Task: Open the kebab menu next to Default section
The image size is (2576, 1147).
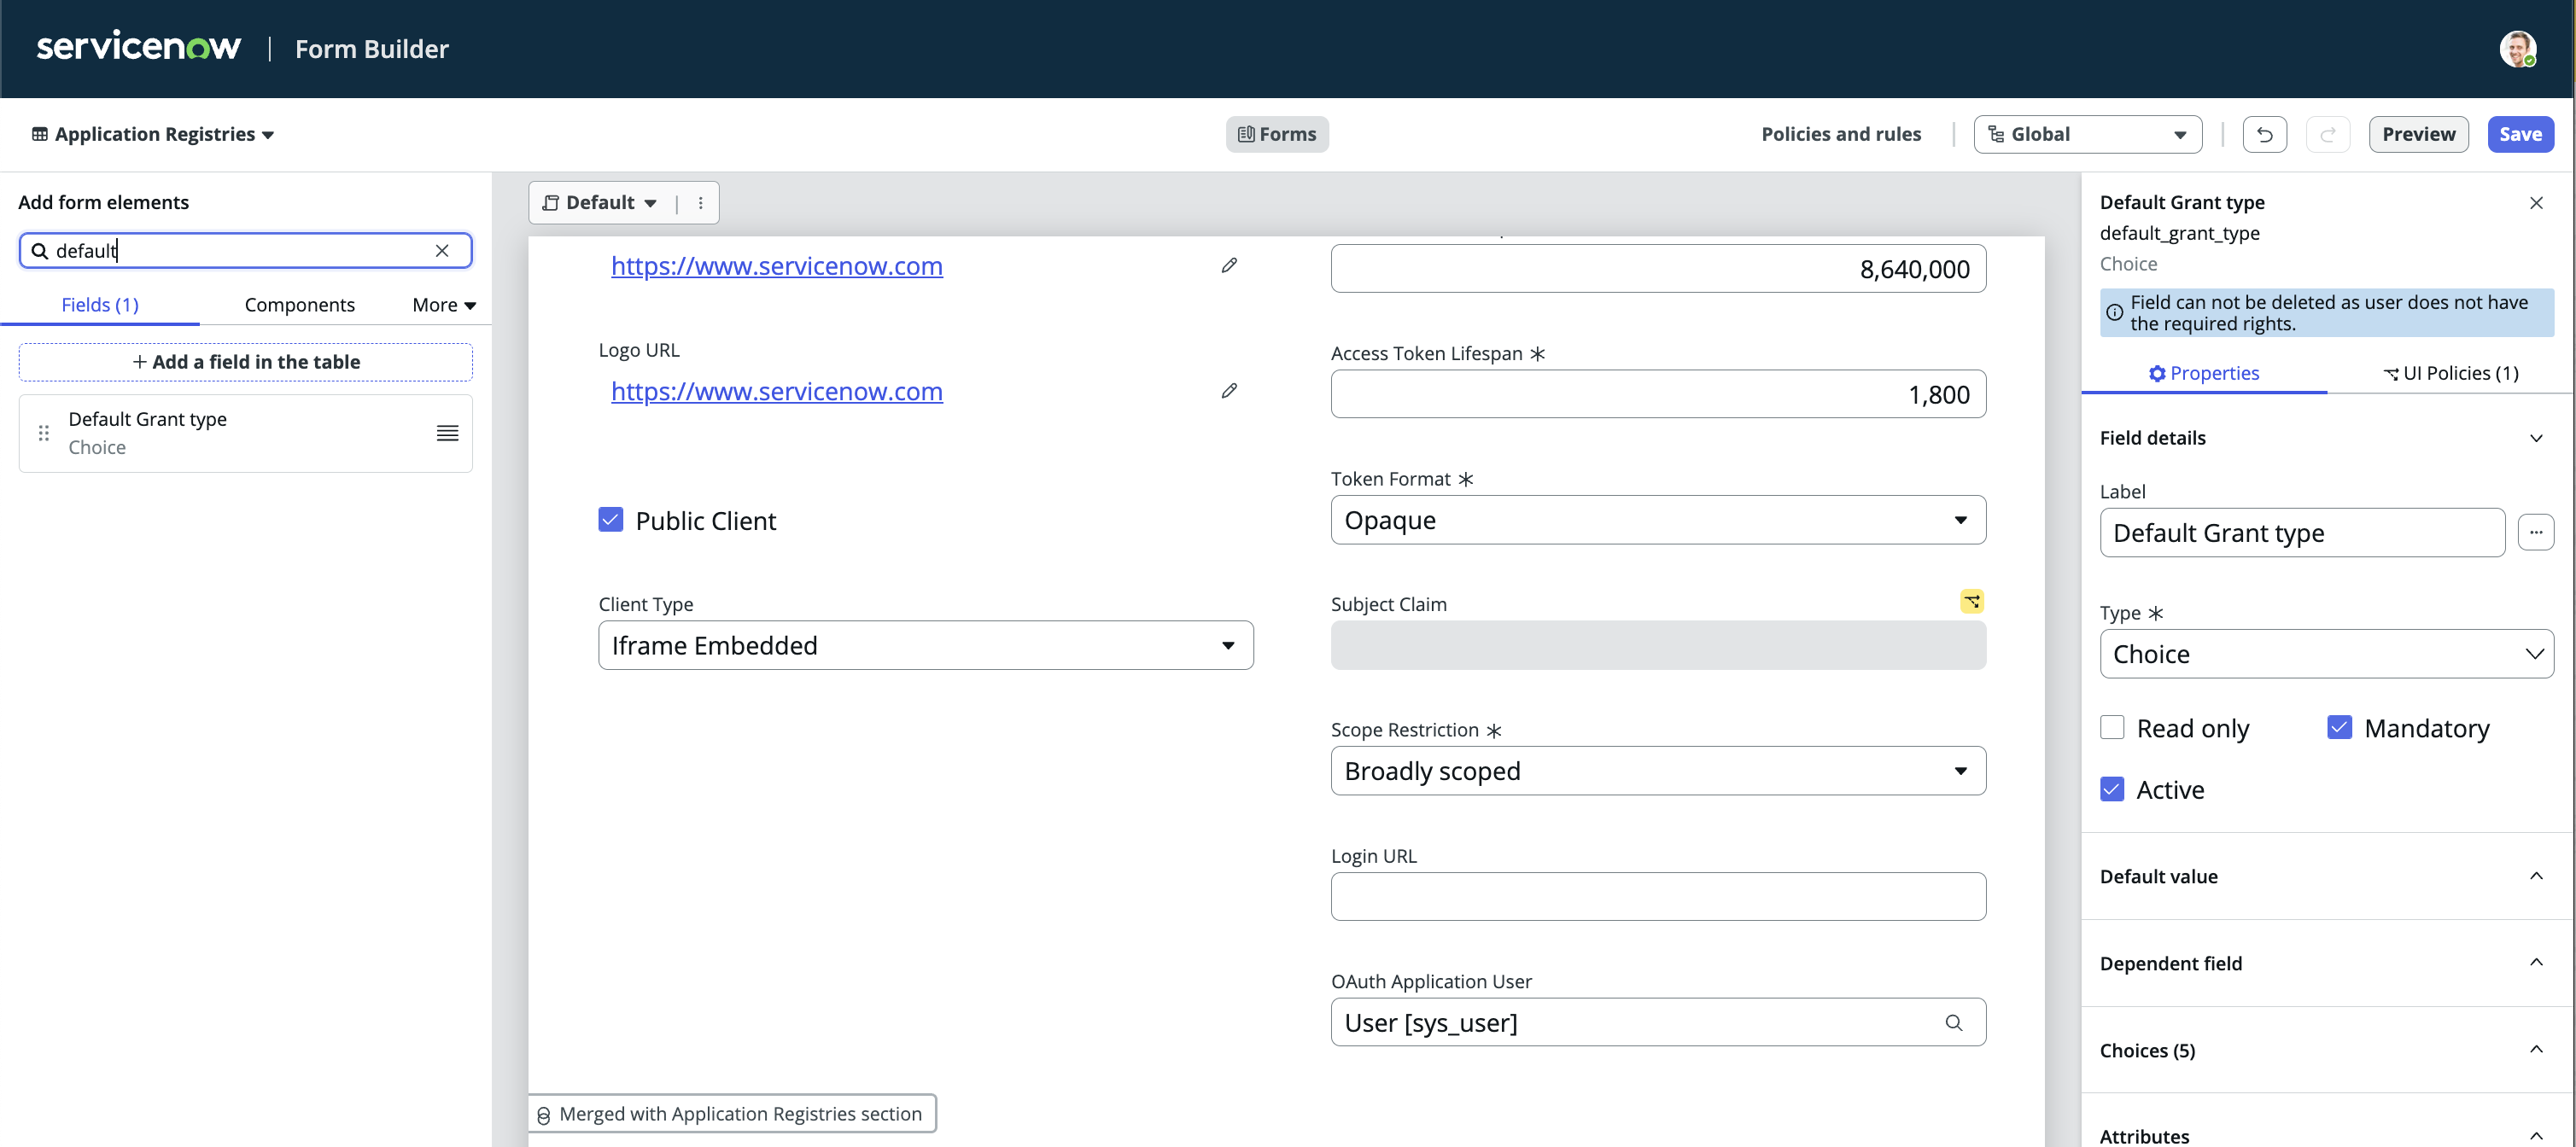Action: tap(700, 203)
